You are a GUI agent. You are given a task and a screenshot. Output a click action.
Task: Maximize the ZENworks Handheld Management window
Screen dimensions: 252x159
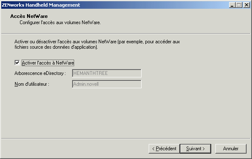[x=239, y=5]
